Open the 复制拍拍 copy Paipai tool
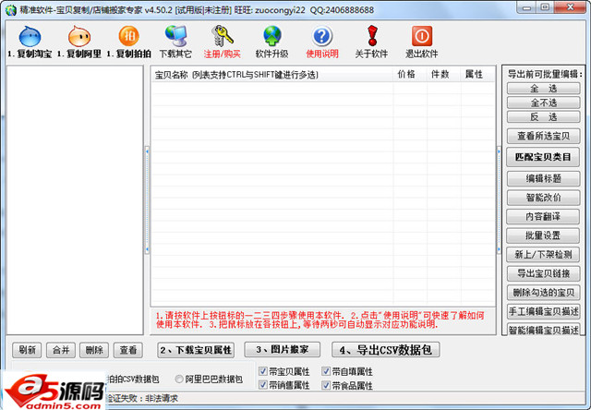Screen dimensions: 591x410 [128, 42]
